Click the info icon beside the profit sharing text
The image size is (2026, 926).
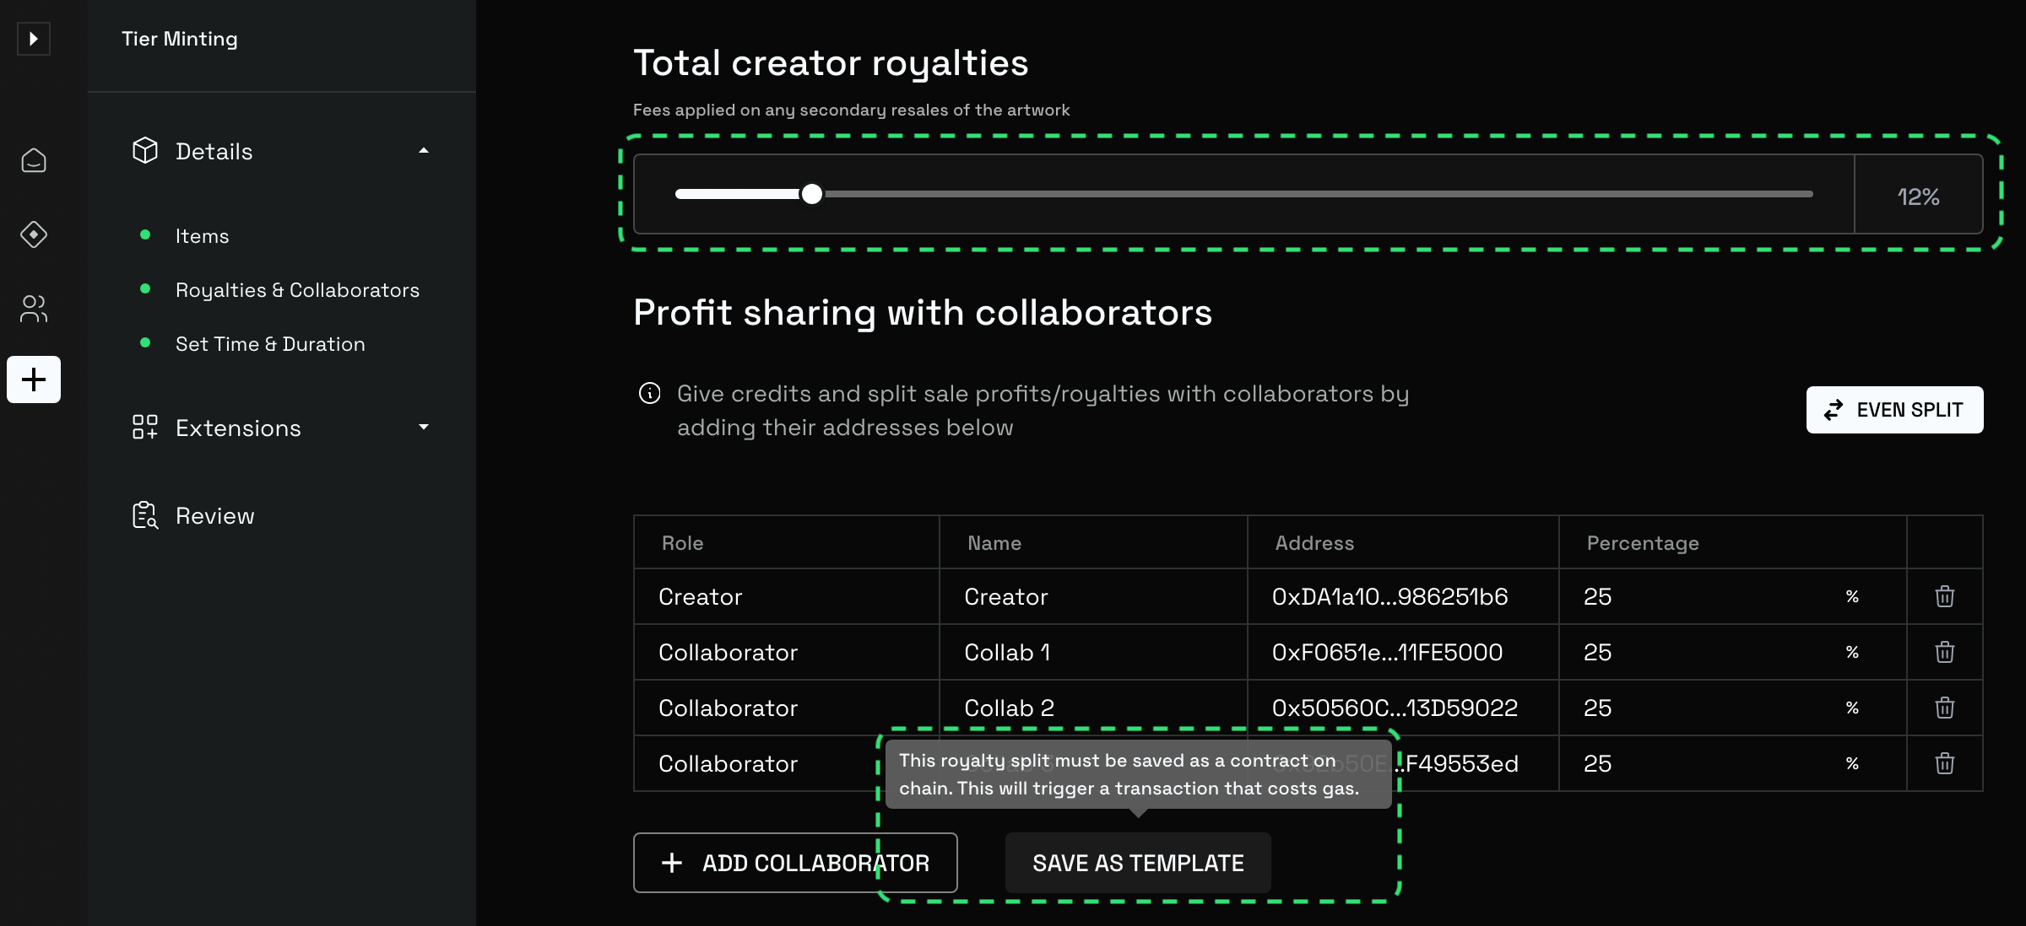point(649,394)
